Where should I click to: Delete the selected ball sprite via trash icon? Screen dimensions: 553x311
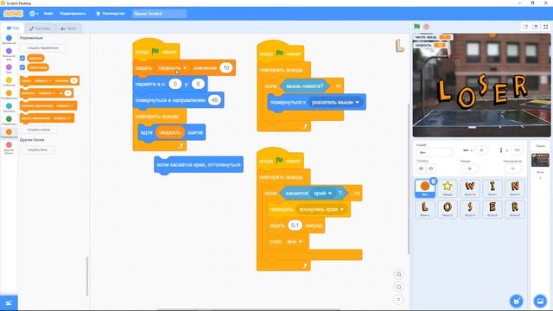434,181
